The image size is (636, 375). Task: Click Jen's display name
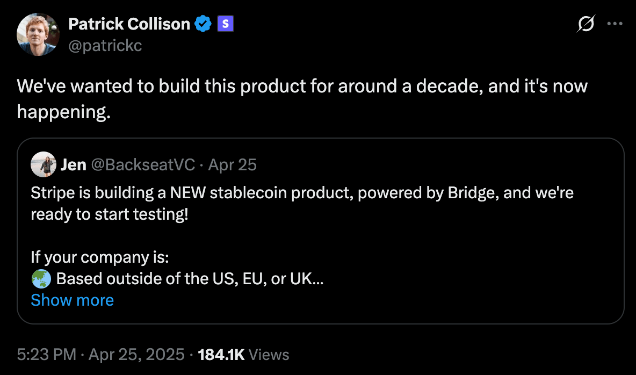point(74,164)
